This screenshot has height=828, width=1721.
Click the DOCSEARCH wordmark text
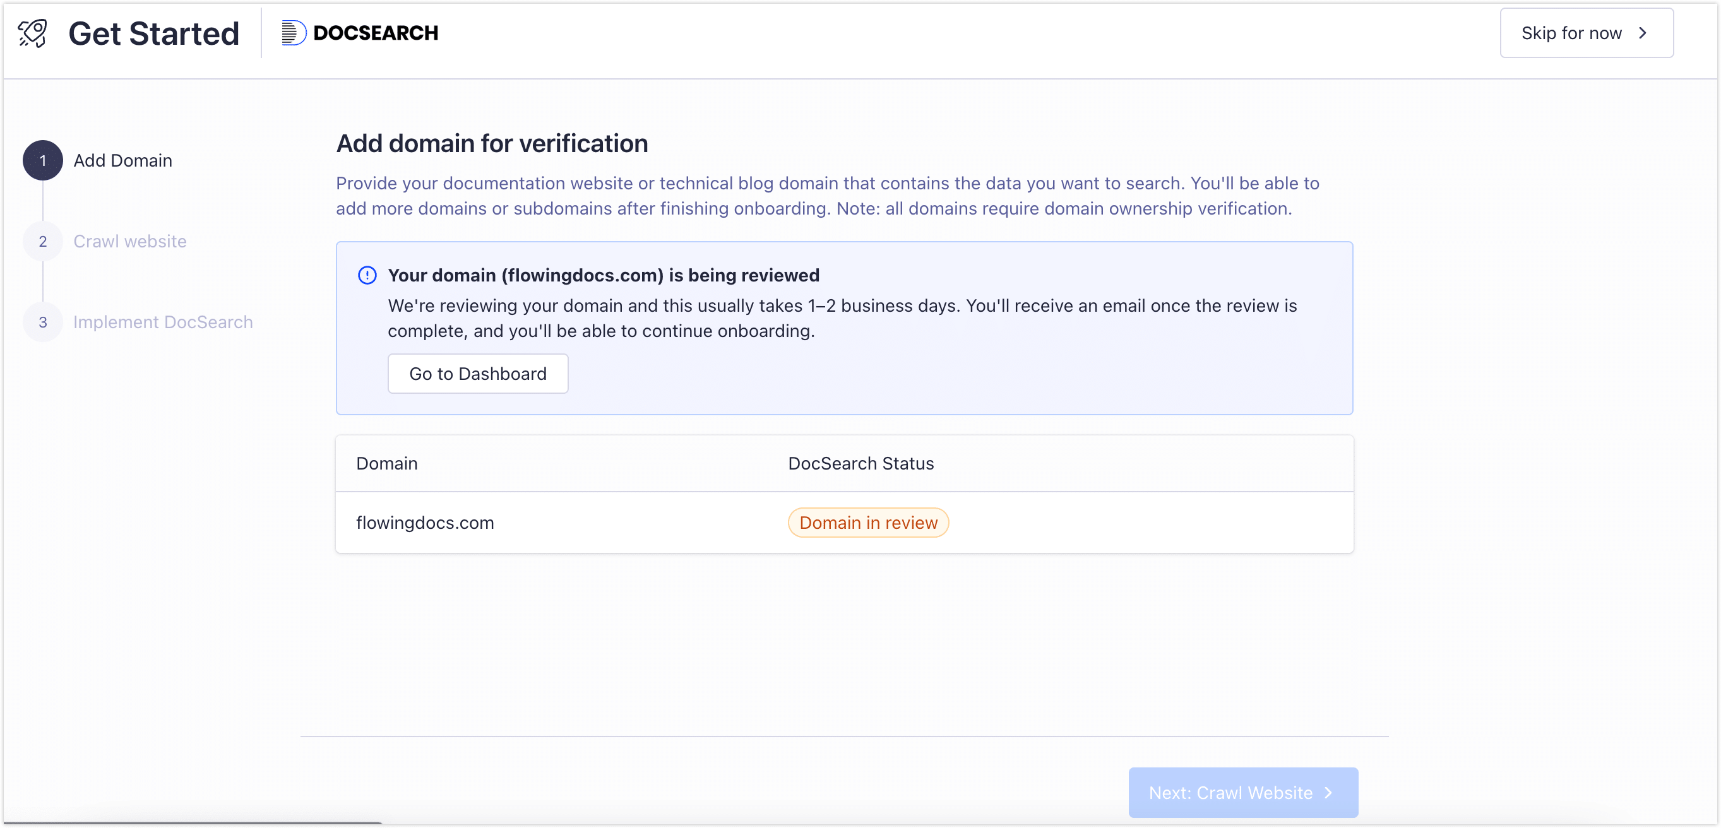(x=376, y=33)
